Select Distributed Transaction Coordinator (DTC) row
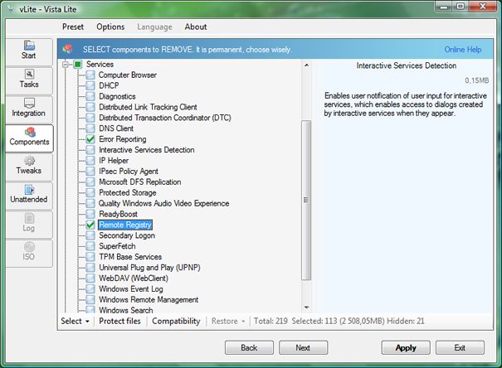The height and width of the screenshot is (368, 502). click(165, 118)
